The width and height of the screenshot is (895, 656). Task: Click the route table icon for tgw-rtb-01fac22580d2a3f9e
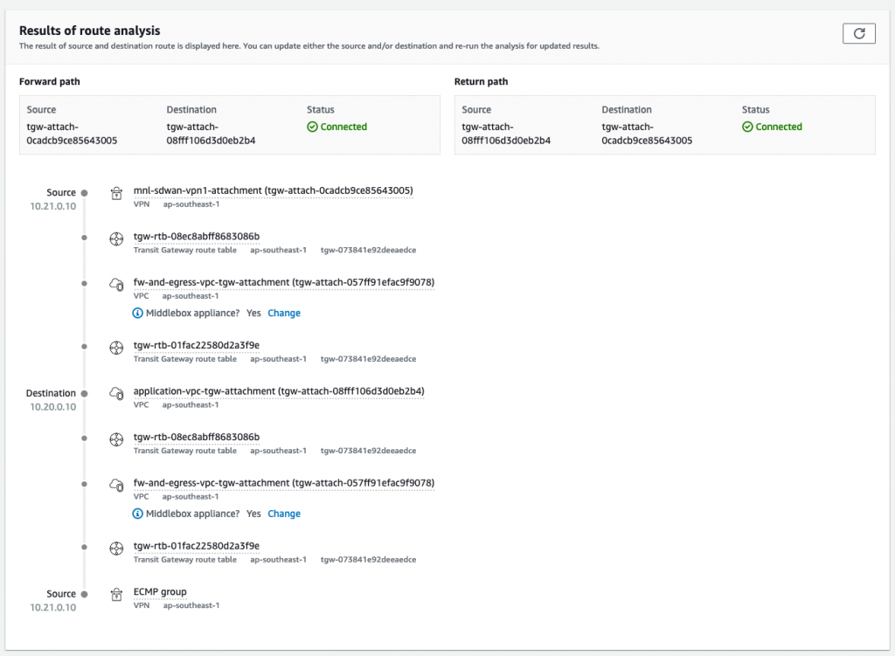[116, 348]
